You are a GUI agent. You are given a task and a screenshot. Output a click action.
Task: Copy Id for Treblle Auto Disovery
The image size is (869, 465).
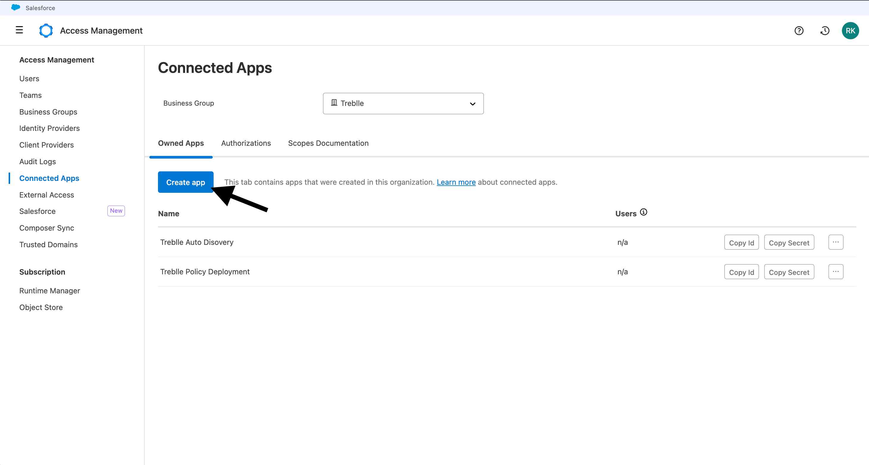(x=741, y=243)
